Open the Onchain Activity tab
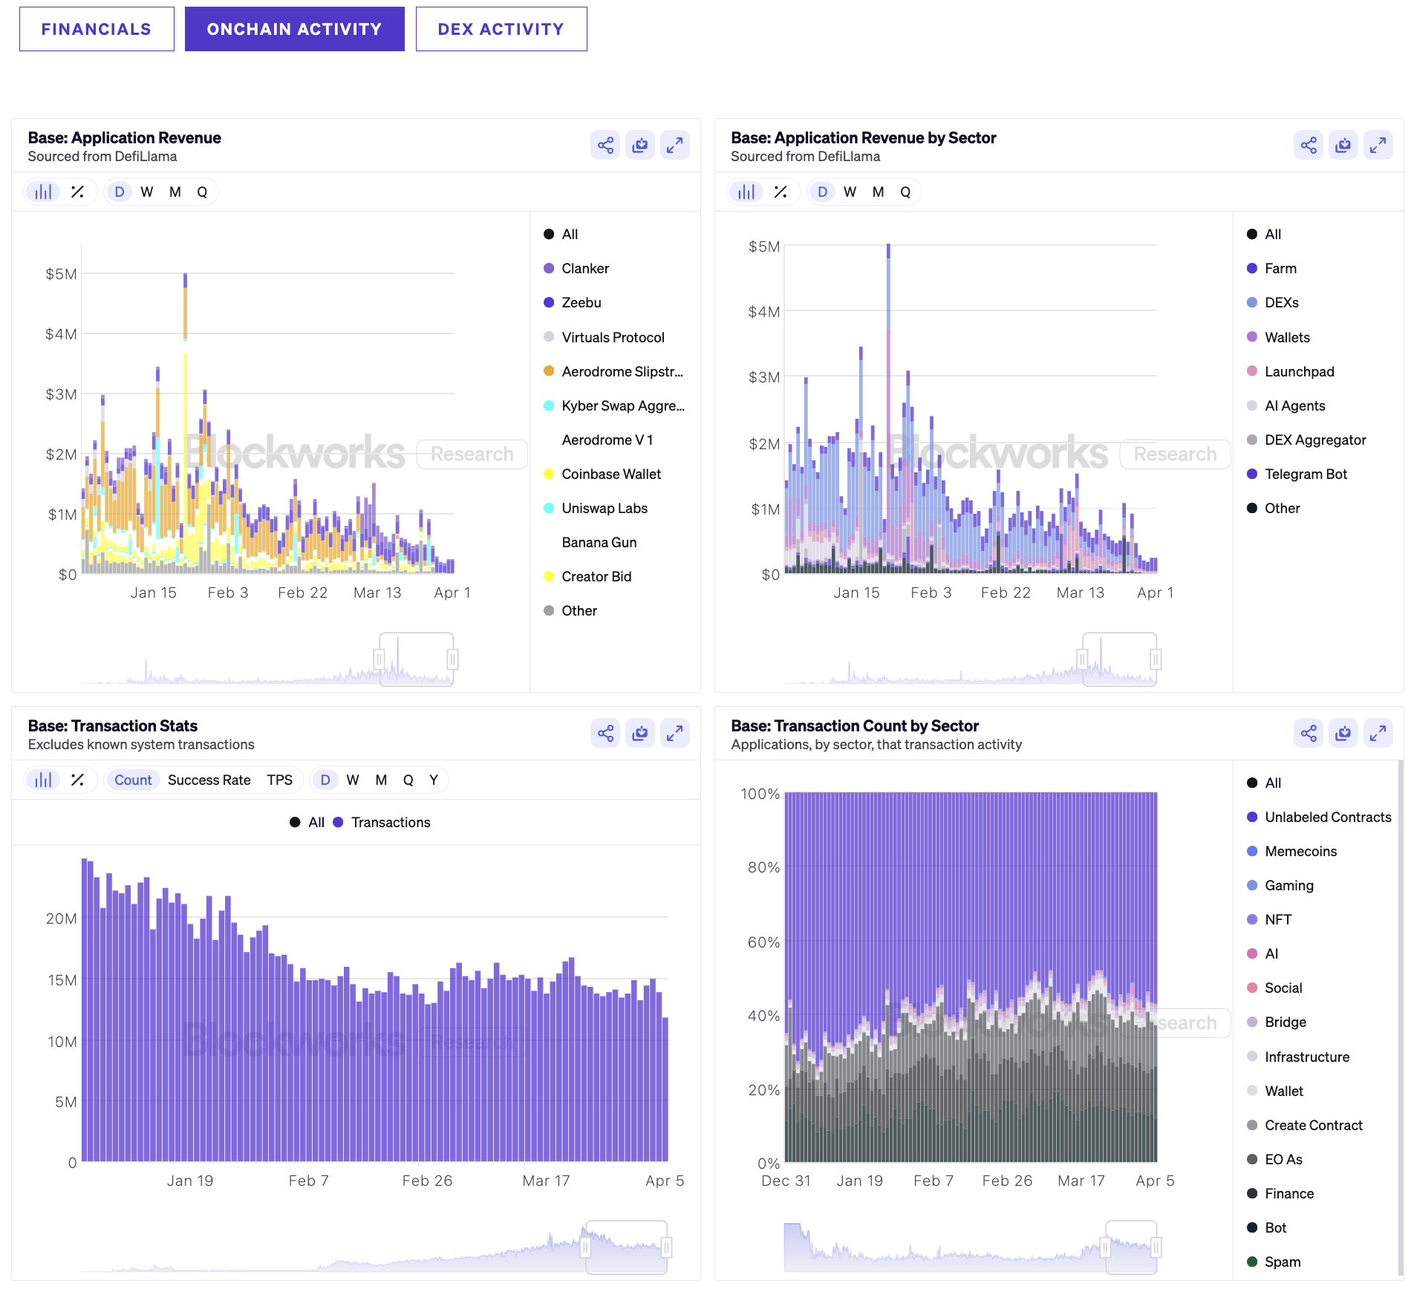This screenshot has height=1292, width=1414. click(295, 29)
